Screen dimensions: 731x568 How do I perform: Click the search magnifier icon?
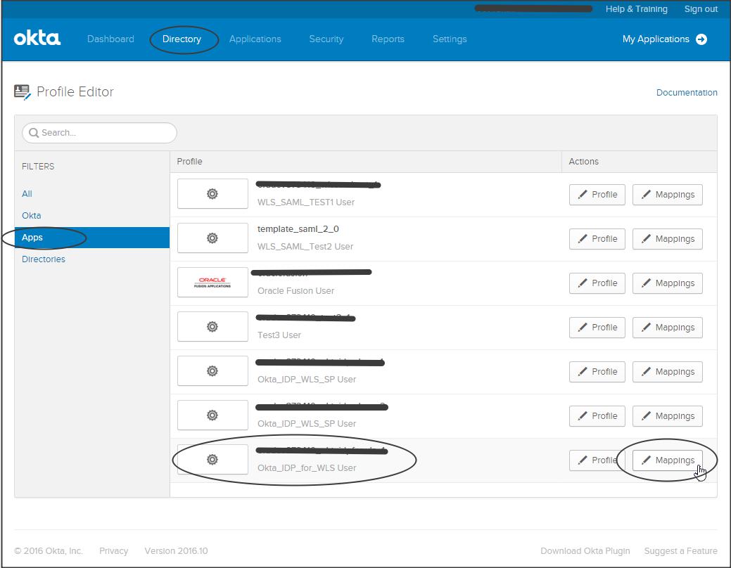coord(34,133)
